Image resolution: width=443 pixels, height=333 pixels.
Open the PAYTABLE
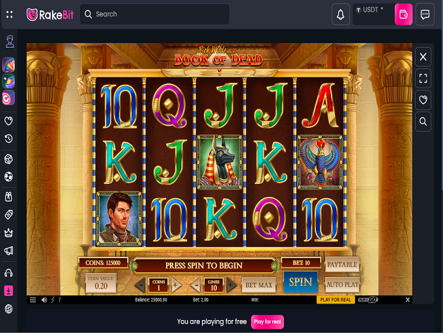342,265
